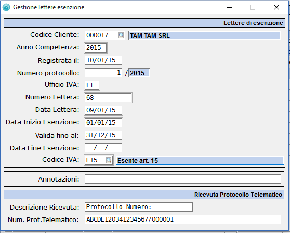
Task: Open client lookup magnifier beside 000017
Action: (121, 35)
